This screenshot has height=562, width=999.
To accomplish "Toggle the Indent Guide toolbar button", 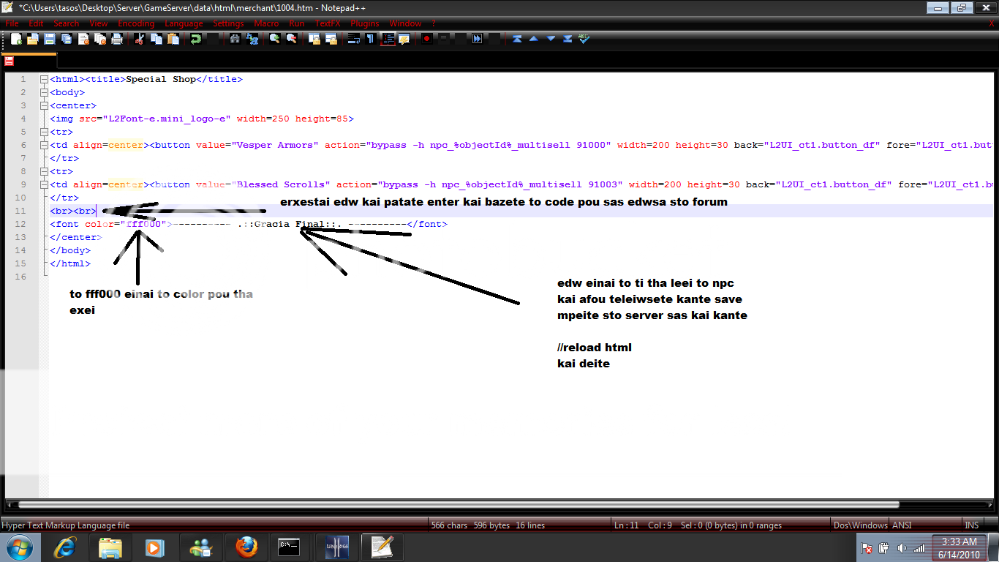I will coord(387,39).
